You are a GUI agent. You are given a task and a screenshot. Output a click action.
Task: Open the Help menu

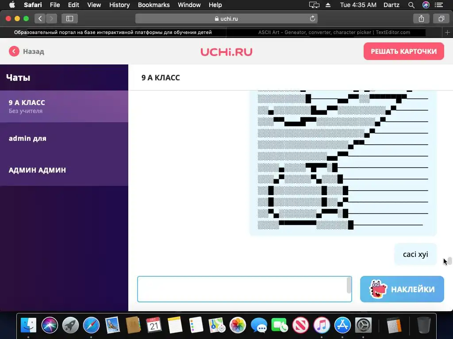click(215, 5)
